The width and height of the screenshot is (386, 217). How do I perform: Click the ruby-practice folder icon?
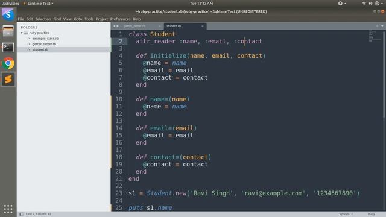tap(26, 33)
